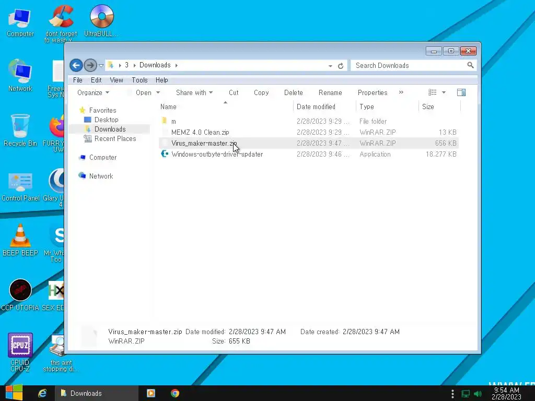Expand the breadcrumb arrow after Downloads

tap(177, 65)
